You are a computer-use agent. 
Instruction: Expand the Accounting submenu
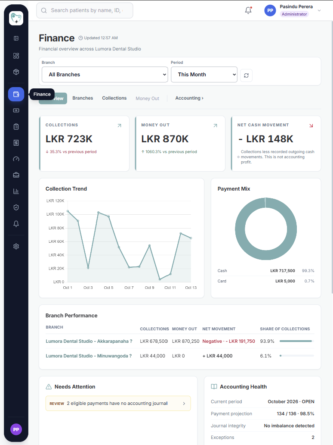coord(189,98)
